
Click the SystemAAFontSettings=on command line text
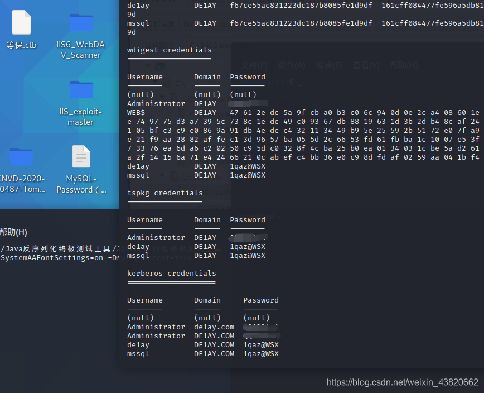52,258
